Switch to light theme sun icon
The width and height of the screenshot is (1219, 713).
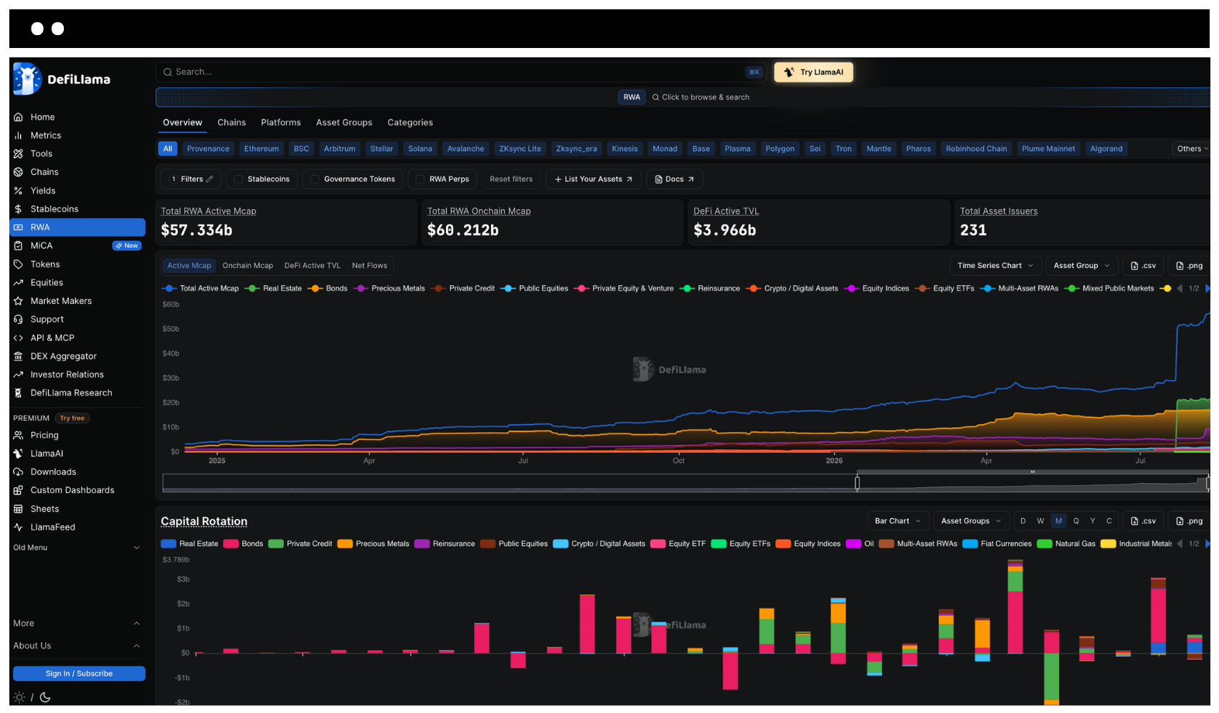coord(19,697)
